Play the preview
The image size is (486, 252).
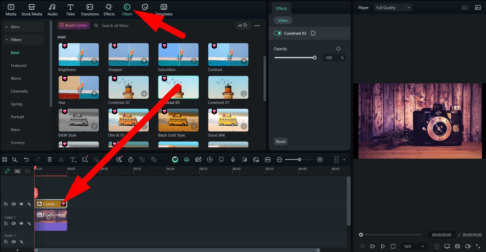click(x=383, y=246)
